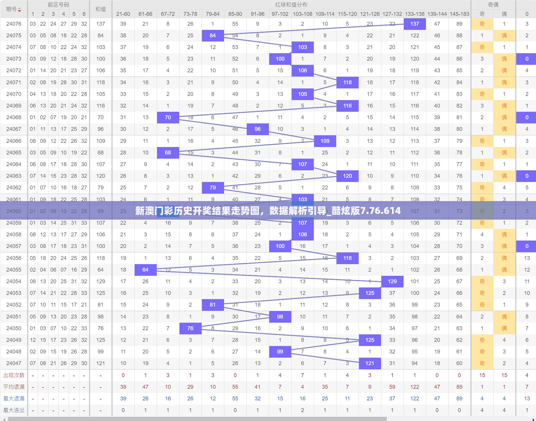Click the 和值 value 137 in row 24076
536x421 pixels.
point(100,24)
